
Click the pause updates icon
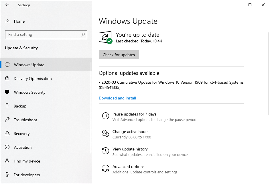pyautogui.click(x=106, y=116)
